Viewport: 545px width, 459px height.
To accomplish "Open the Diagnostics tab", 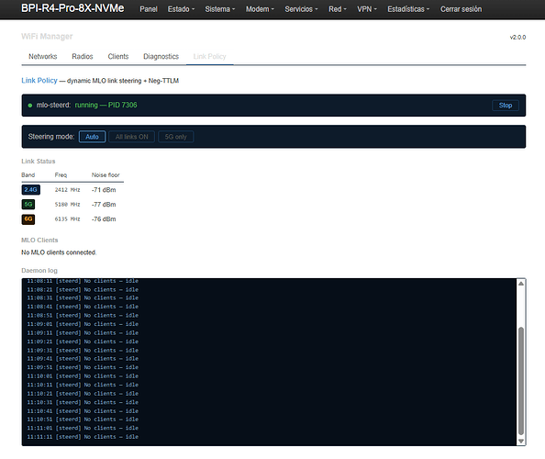I will pos(161,56).
